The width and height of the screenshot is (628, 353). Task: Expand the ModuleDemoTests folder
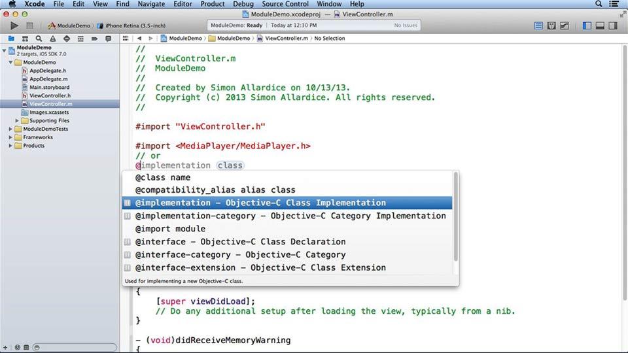click(x=11, y=129)
